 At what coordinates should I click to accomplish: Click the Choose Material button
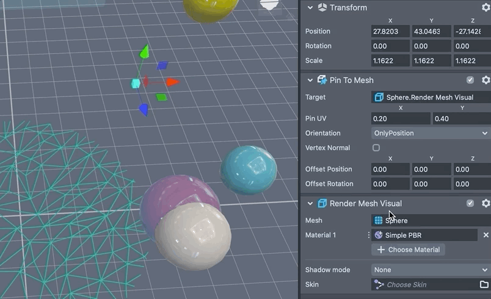point(408,250)
